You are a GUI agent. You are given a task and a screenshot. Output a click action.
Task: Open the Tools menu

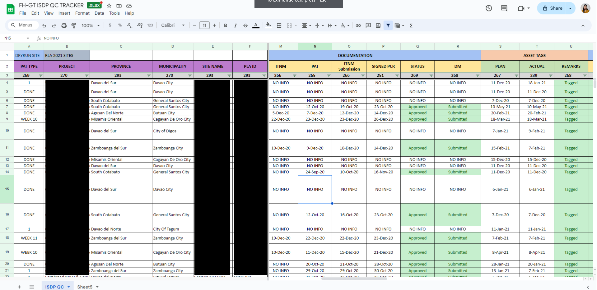click(114, 13)
